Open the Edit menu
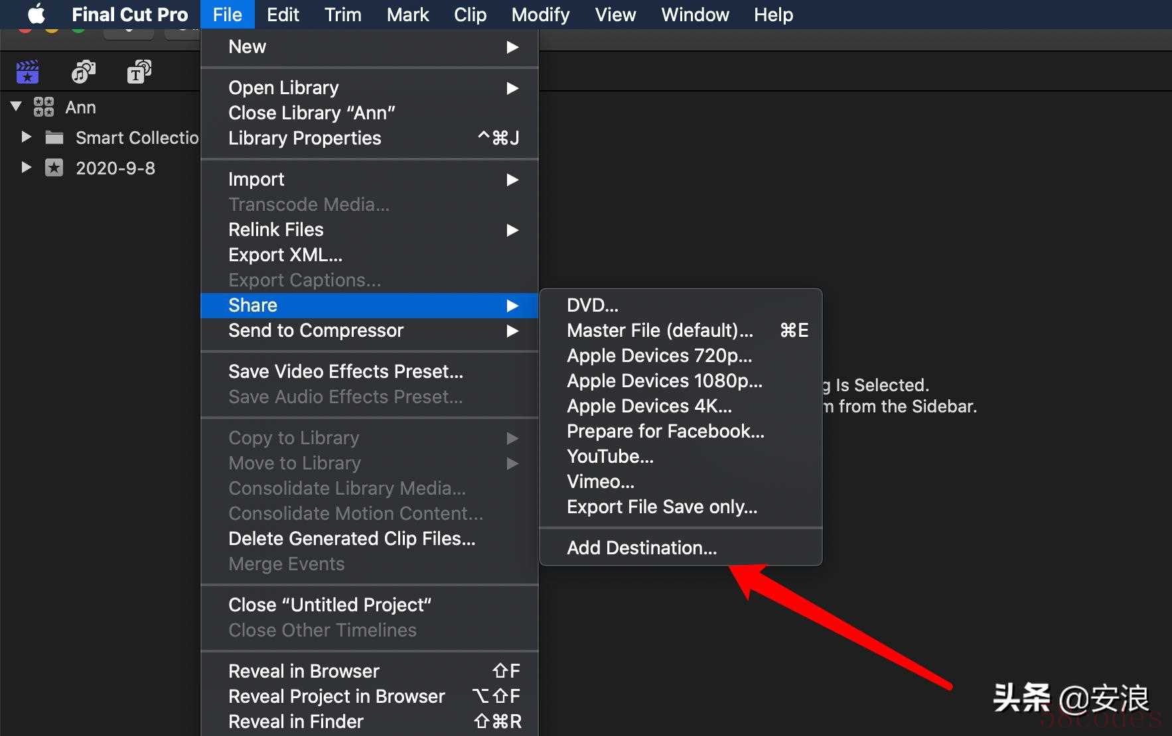The width and height of the screenshot is (1172, 736). (x=283, y=14)
